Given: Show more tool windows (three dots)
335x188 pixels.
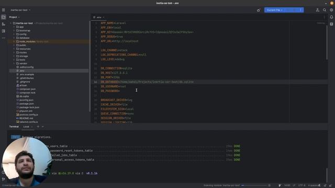Looking at the screenshot, I should pos(4,38).
